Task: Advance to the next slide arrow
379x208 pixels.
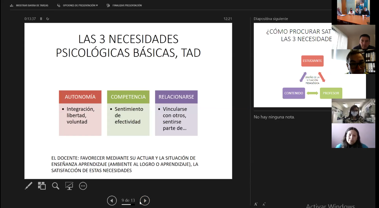Action: pyautogui.click(x=145, y=201)
